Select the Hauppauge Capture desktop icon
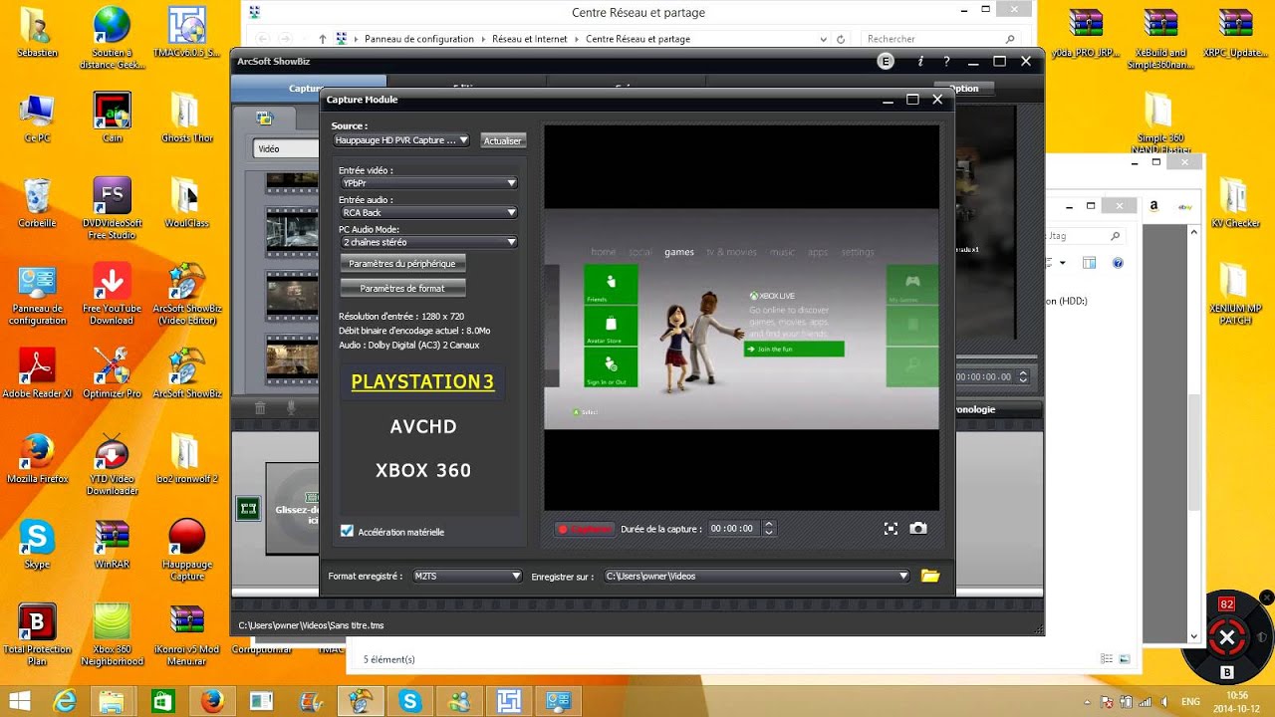This screenshot has height=717, width=1275. [186, 550]
